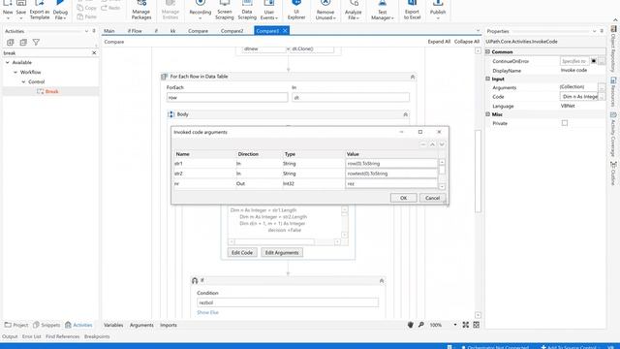Open the filter icon in Activities panel

[36, 42]
